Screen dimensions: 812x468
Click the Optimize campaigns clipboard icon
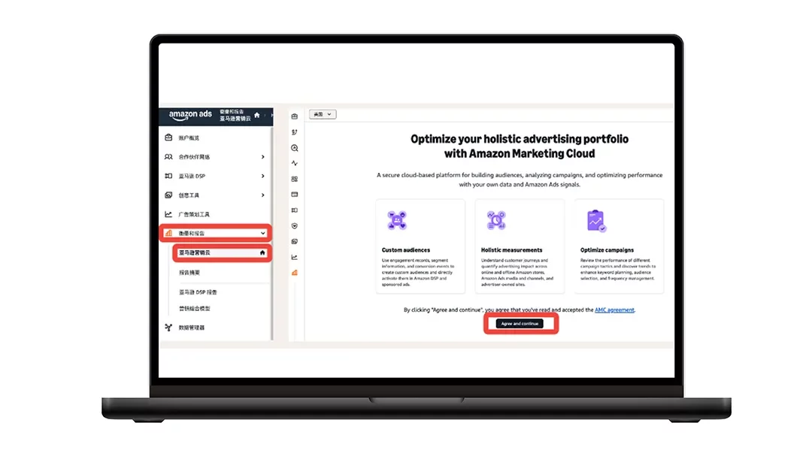click(x=595, y=220)
